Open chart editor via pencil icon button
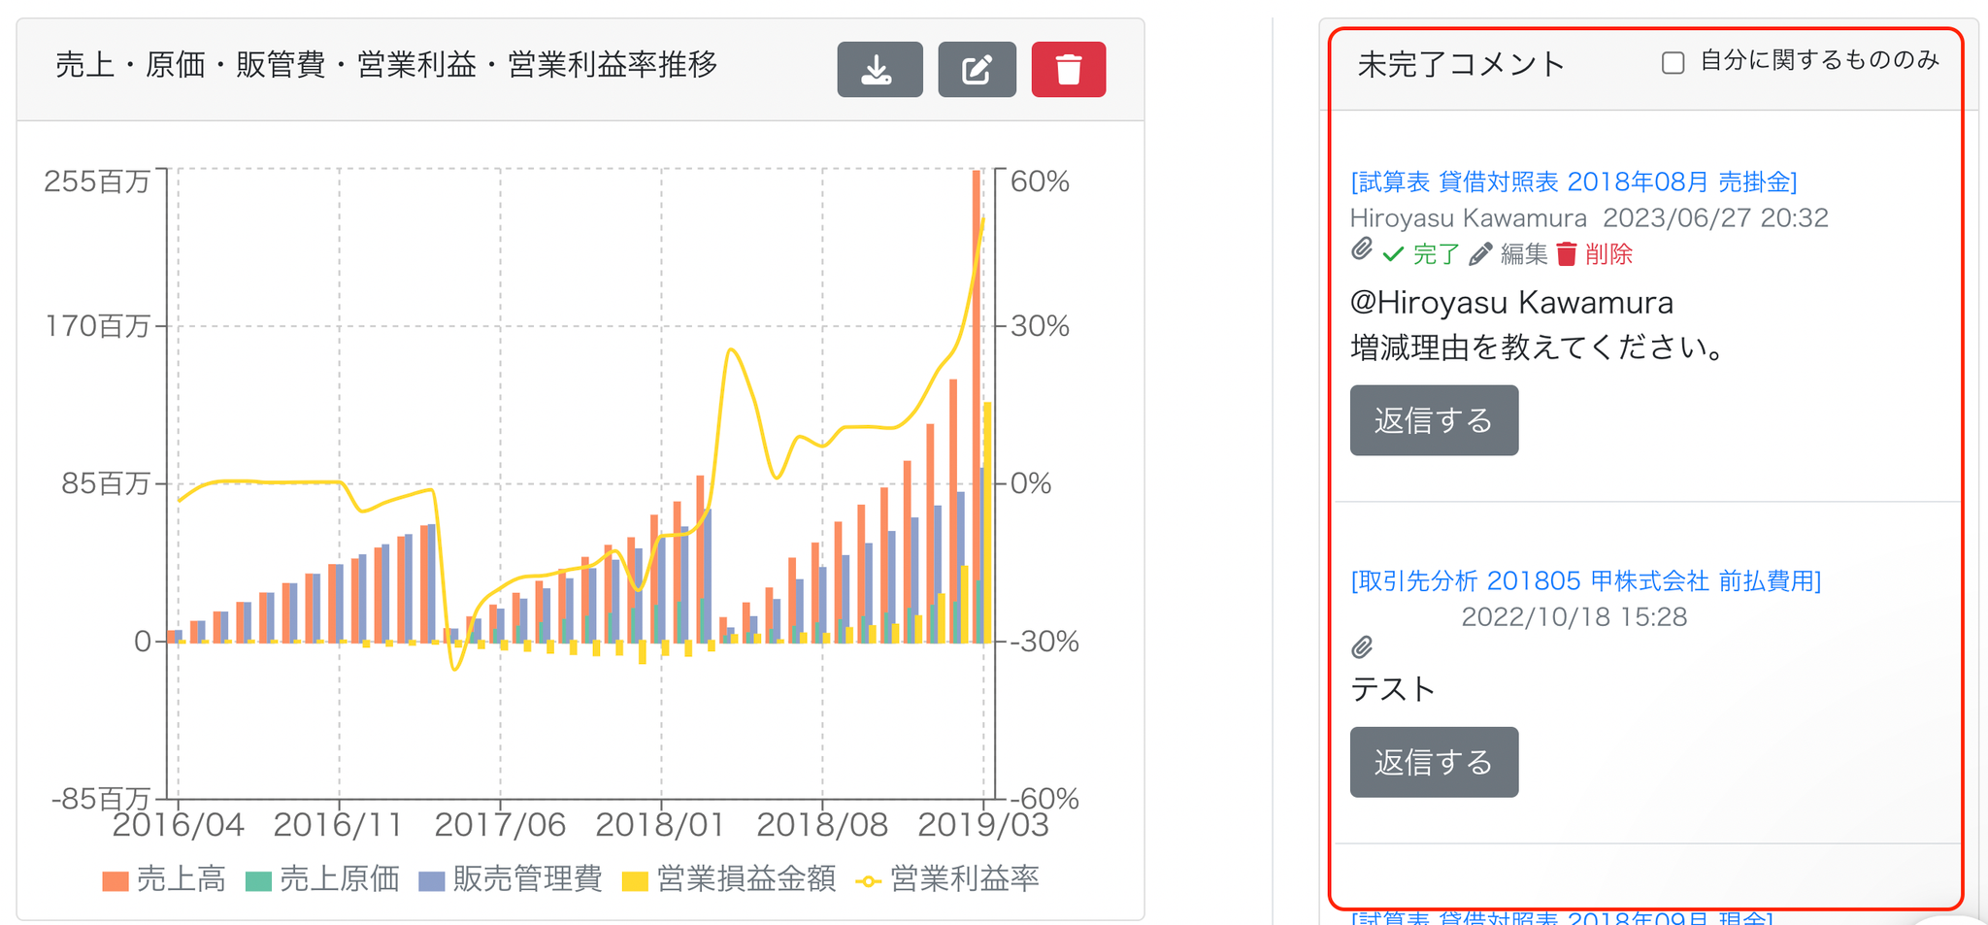 click(977, 69)
